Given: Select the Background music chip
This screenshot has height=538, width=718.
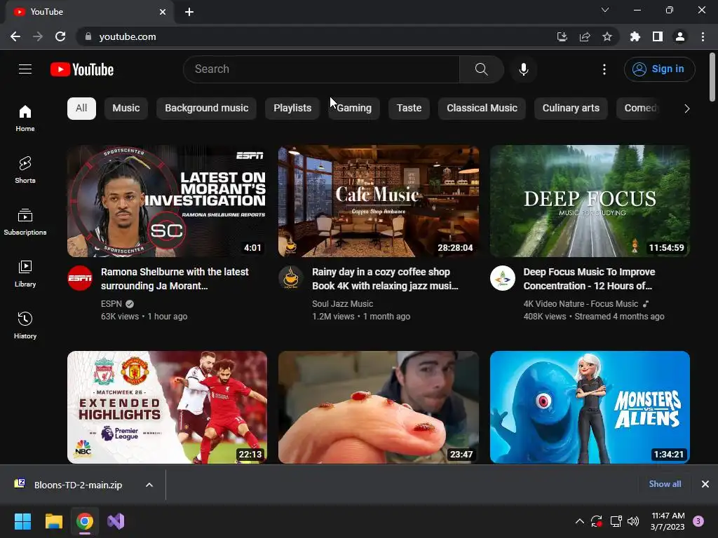Looking at the screenshot, I should point(207,108).
